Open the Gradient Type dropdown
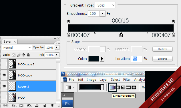This screenshot has height=108, width=181. (105, 5)
